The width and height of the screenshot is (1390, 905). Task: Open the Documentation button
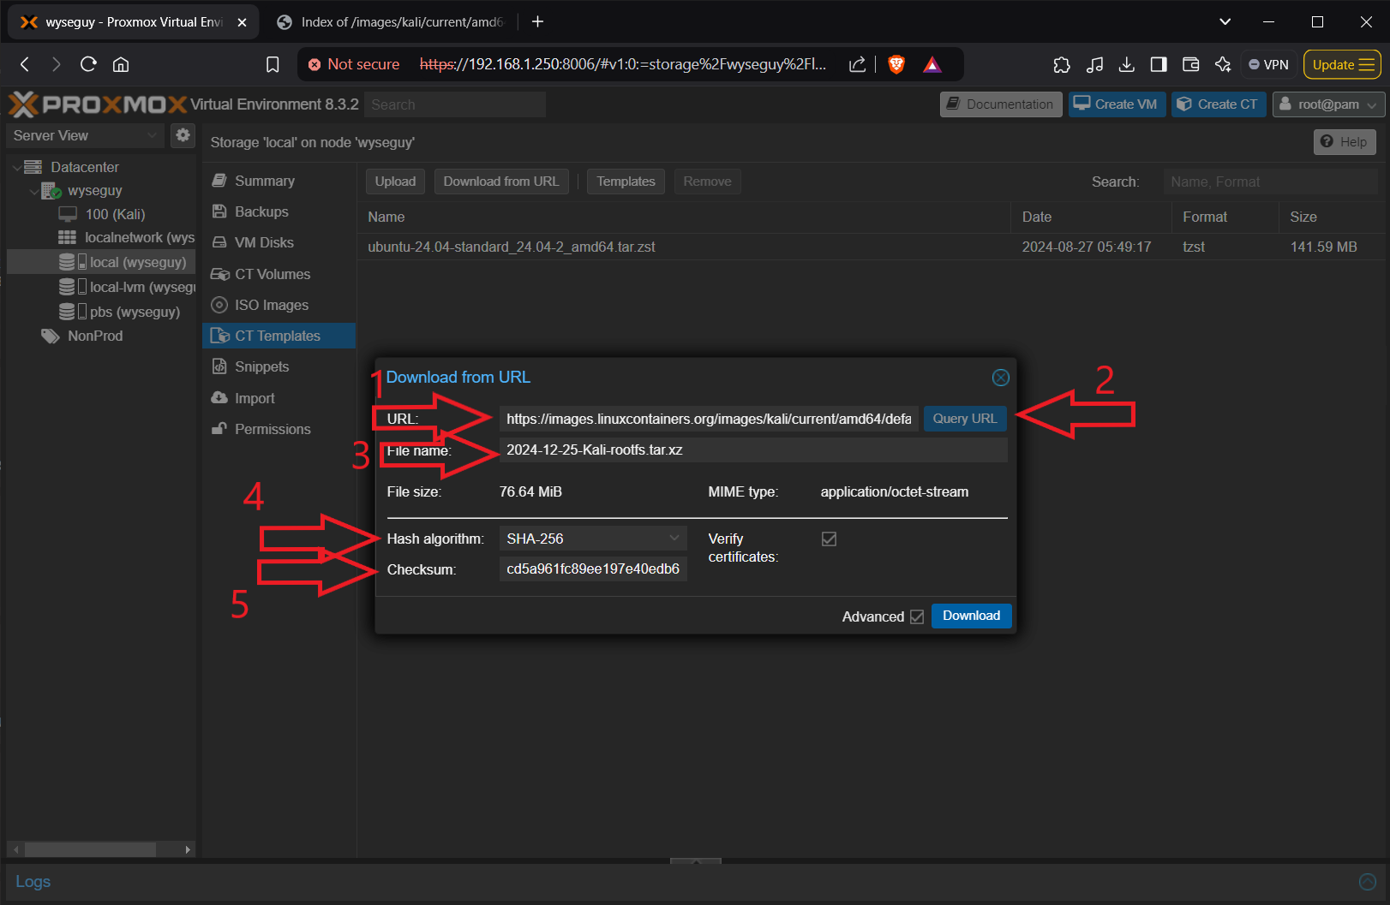1001,104
